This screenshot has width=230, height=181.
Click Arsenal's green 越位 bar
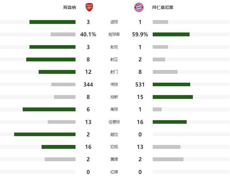click(x=45, y=134)
